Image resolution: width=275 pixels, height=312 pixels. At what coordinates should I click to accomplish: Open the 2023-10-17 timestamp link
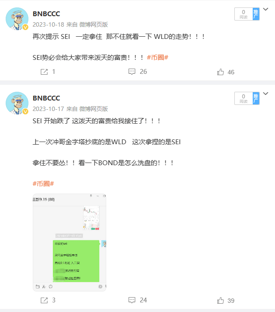tap(48, 109)
